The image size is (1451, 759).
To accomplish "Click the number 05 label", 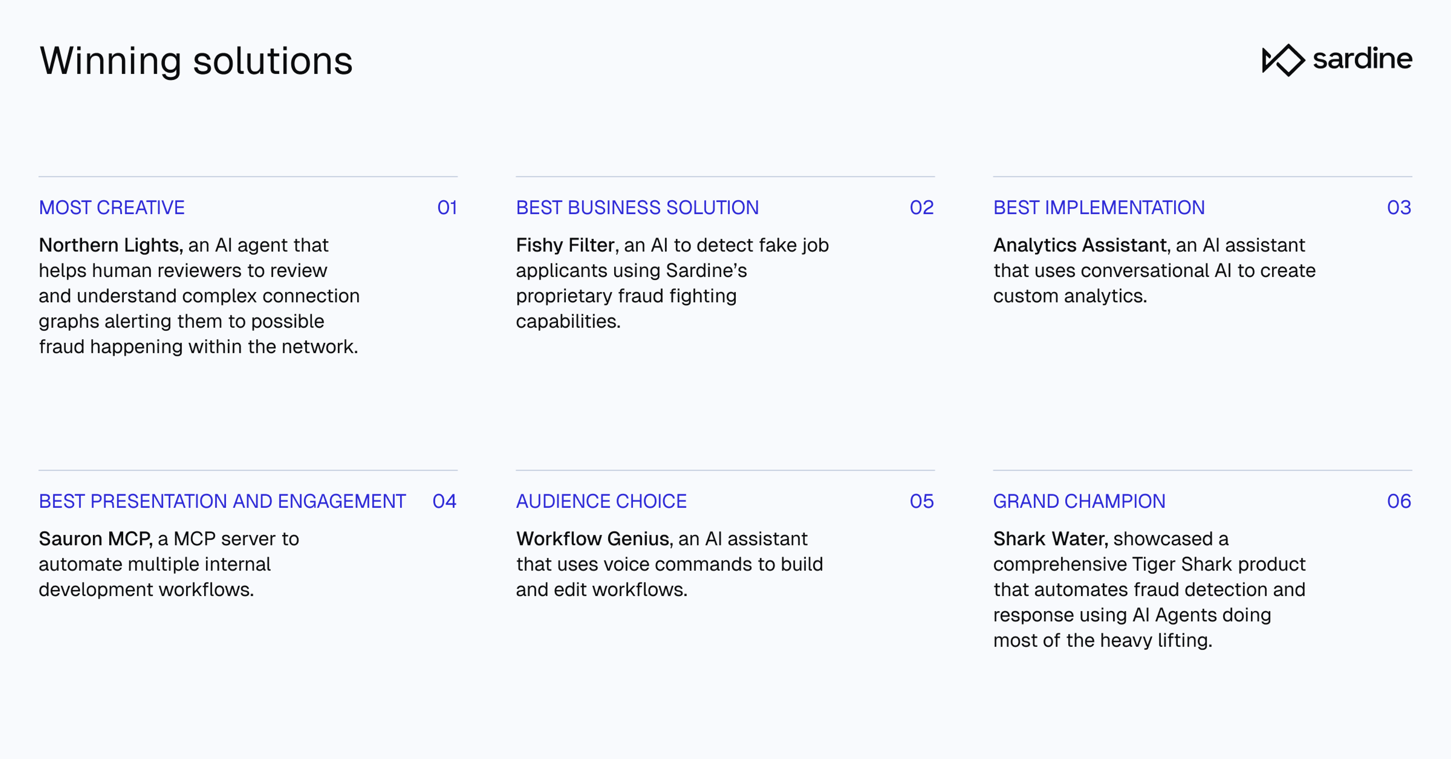I will [922, 501].
